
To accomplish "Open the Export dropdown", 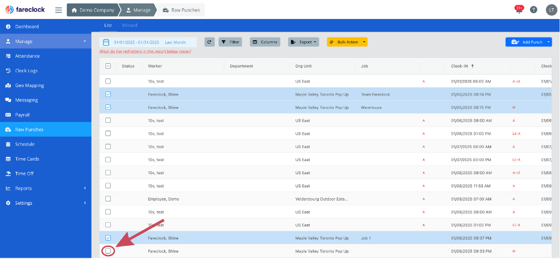I will [x=303, y=42].
